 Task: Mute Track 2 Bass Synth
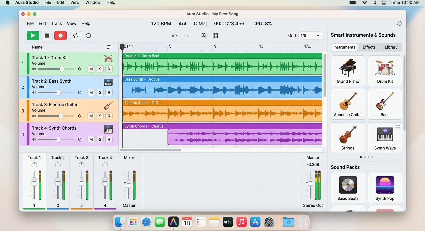click(x=91, y=92)
